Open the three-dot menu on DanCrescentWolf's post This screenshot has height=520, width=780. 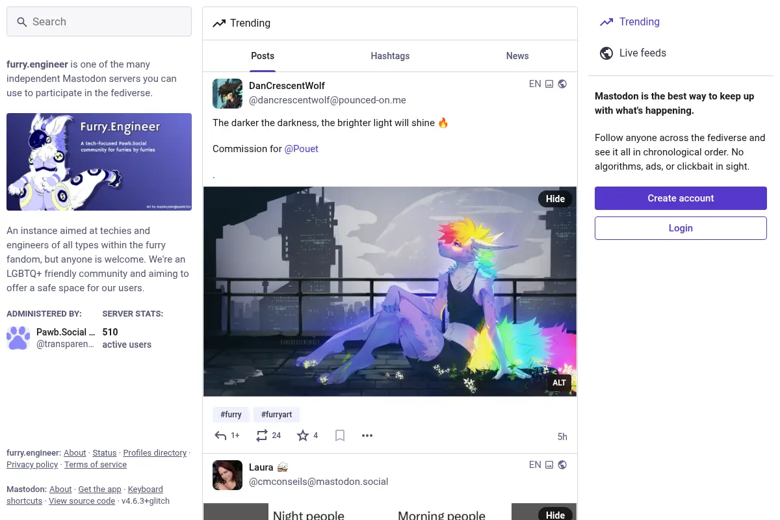(x=367, y=435)
